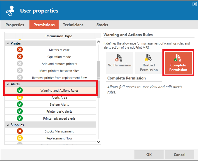198x161 pixels.
Task: Click the red X icon beside Operation mode
Action: 20,56
